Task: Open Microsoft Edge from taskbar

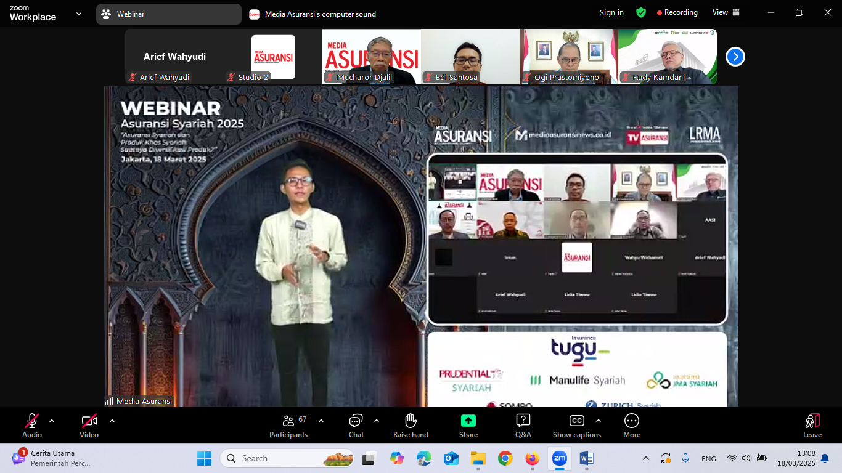Action: click(423, 458)
